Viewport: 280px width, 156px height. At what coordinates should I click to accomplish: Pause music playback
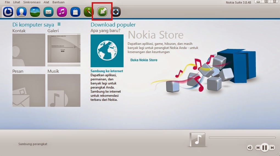coord(265,148)
